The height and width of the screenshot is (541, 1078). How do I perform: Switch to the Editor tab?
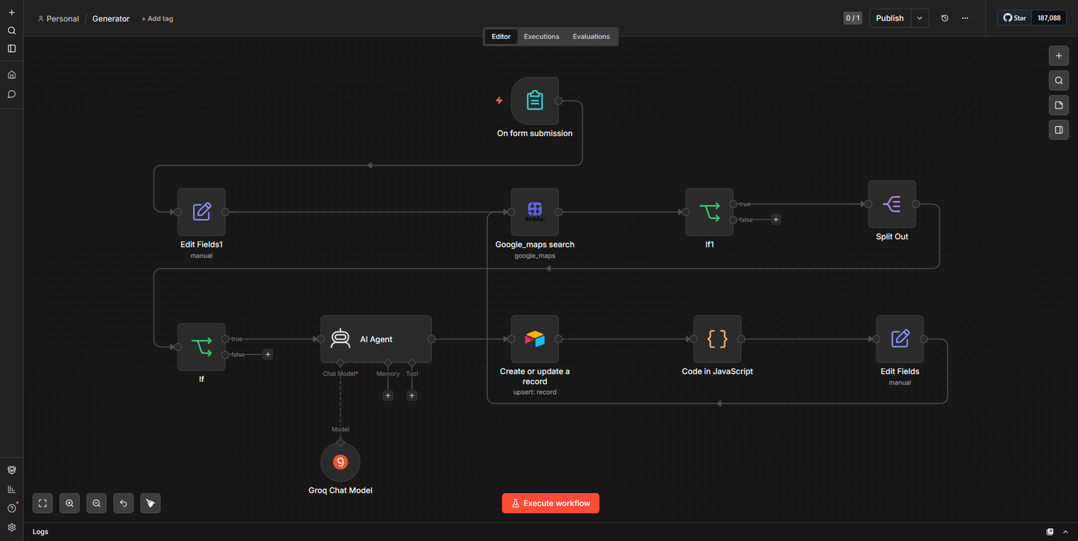(501, 36)
